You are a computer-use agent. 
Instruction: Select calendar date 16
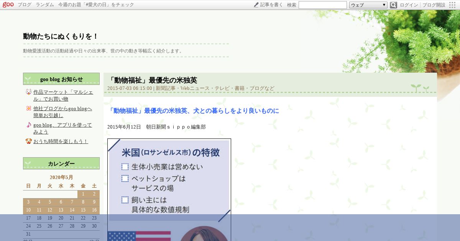click(x=94, y=210)
